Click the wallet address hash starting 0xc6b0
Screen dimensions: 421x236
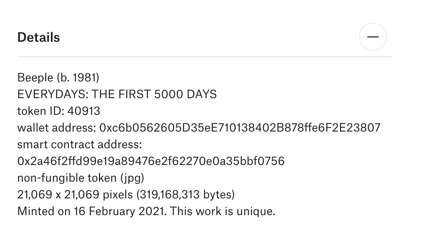point(240,127)
